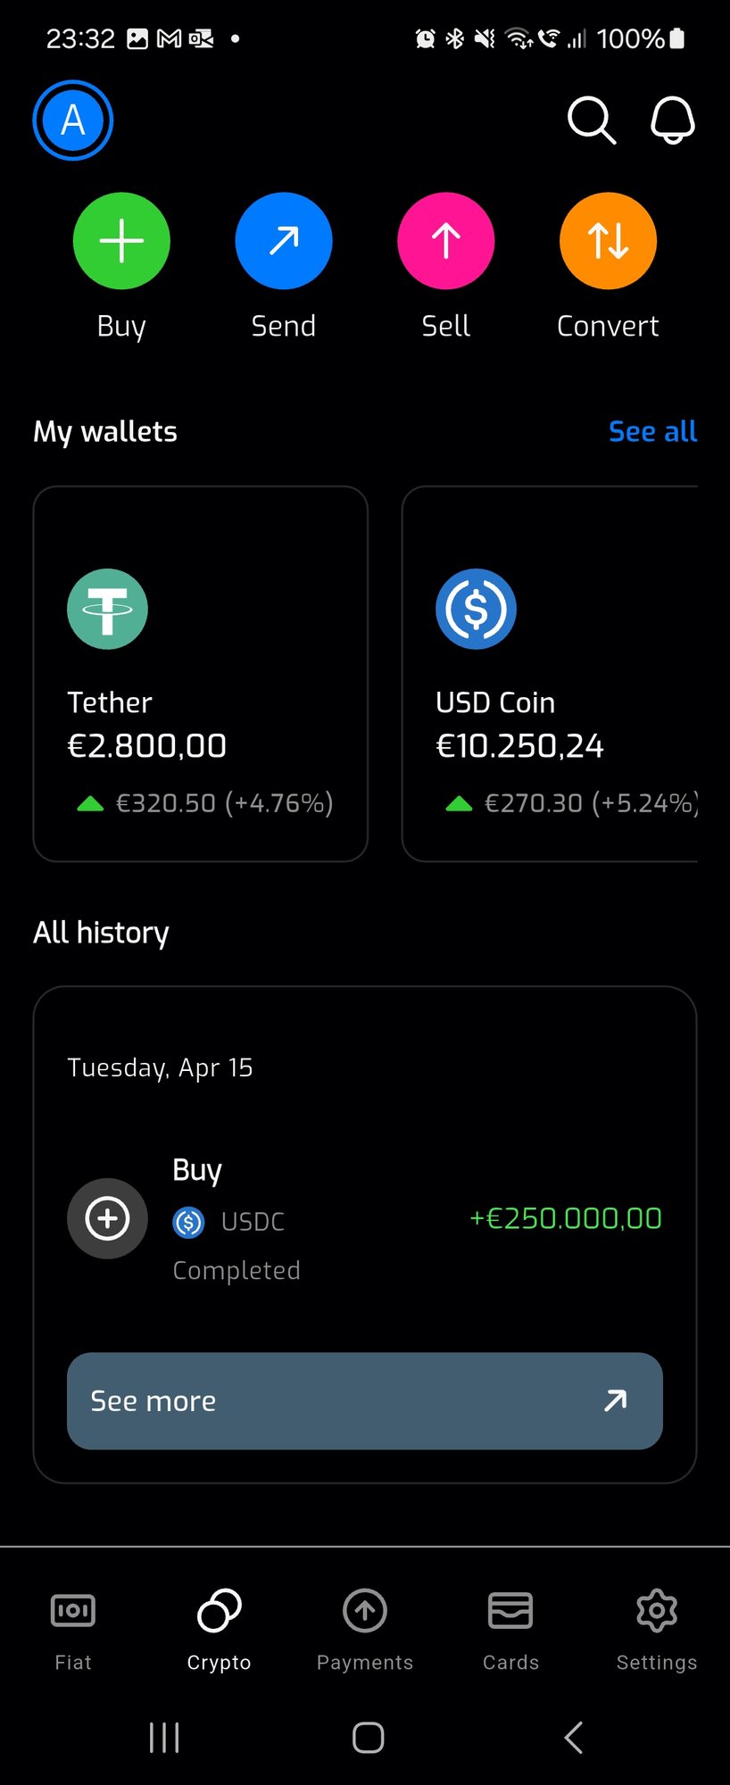The image size is (730, 1785).
Task: Open the orange Convert icon
Action: (608, 241)
